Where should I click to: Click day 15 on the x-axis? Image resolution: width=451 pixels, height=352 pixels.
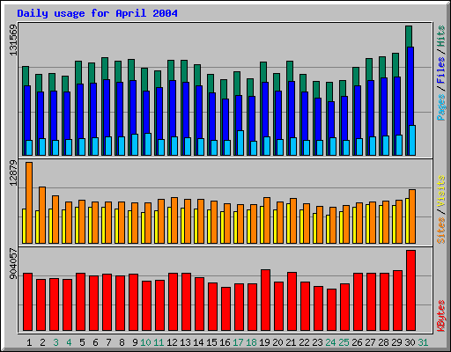pos(211,342)
